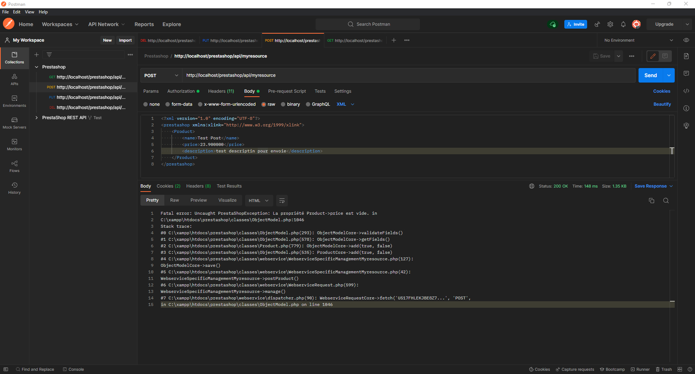Choose the none body option
The height and width of the screenshot is (374, 695).
coord(146,104)
